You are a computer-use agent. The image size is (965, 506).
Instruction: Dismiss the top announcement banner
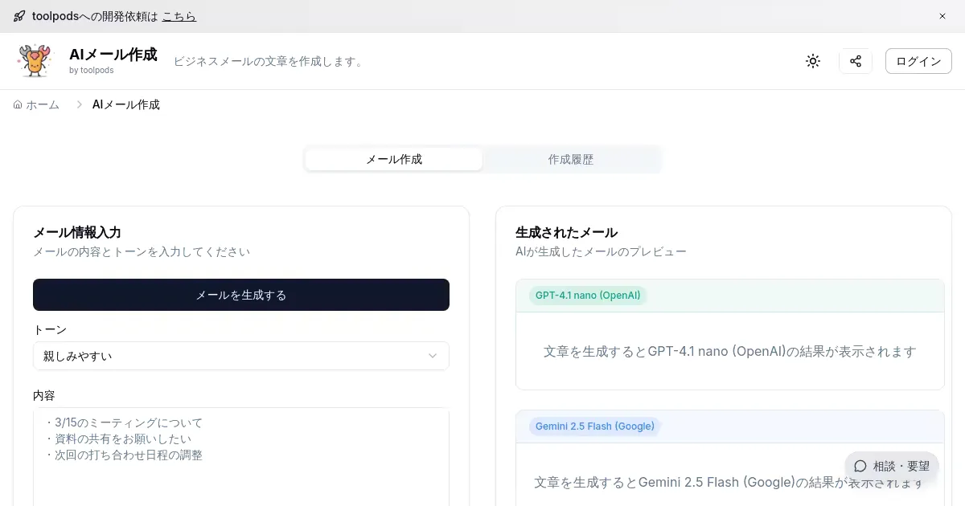point(942,16)
